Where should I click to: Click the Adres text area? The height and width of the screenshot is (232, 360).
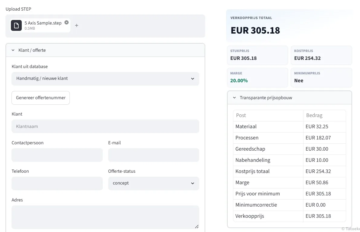coord(105,217)
